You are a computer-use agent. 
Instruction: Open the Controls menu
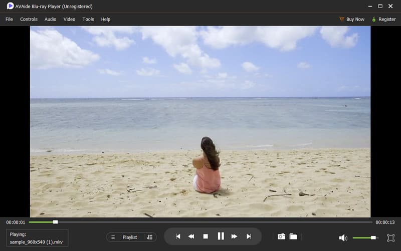coord(29,19)
